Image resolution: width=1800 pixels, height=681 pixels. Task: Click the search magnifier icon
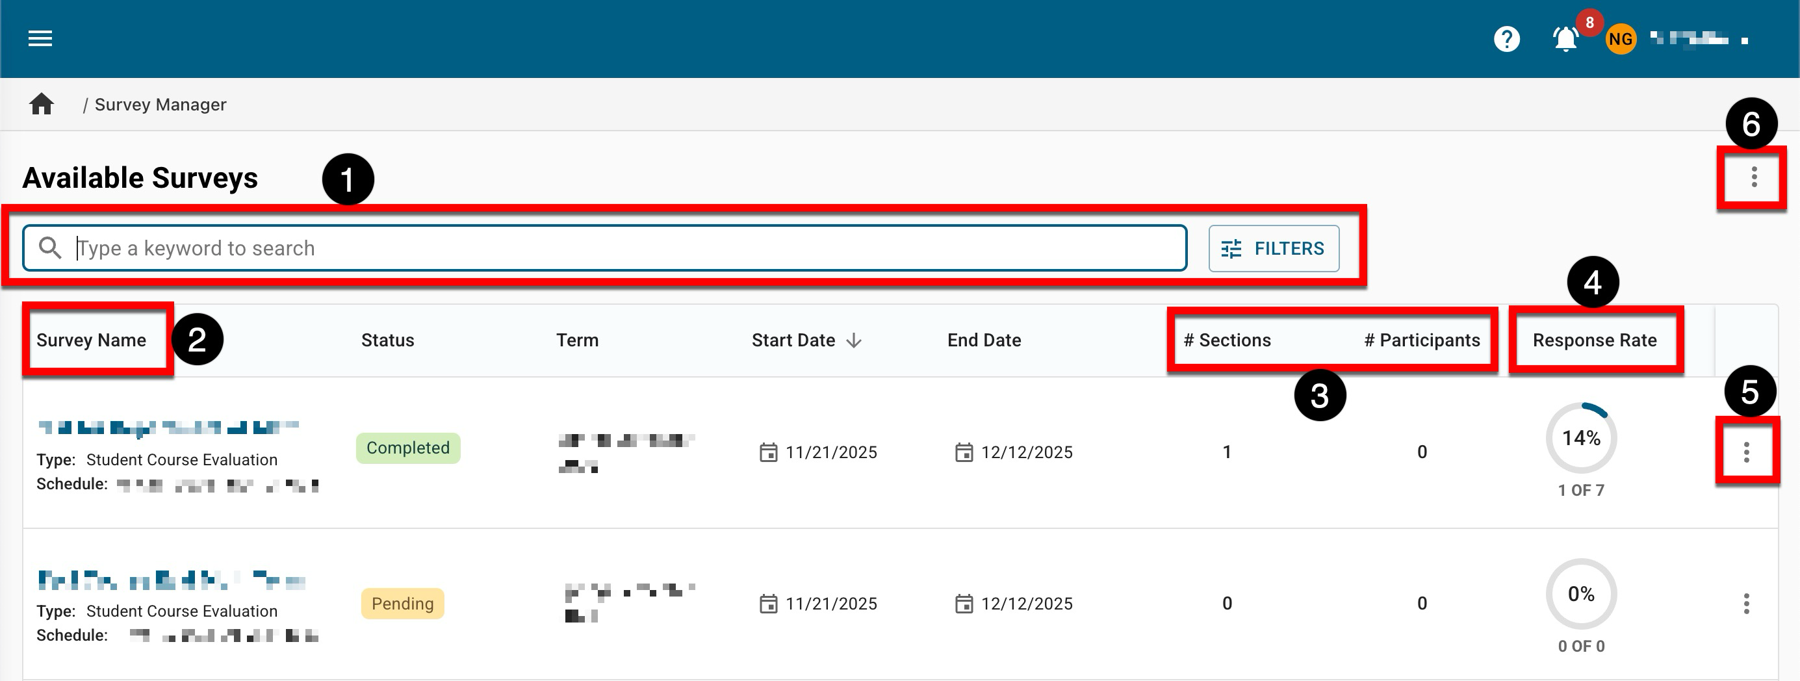[49, 248]
